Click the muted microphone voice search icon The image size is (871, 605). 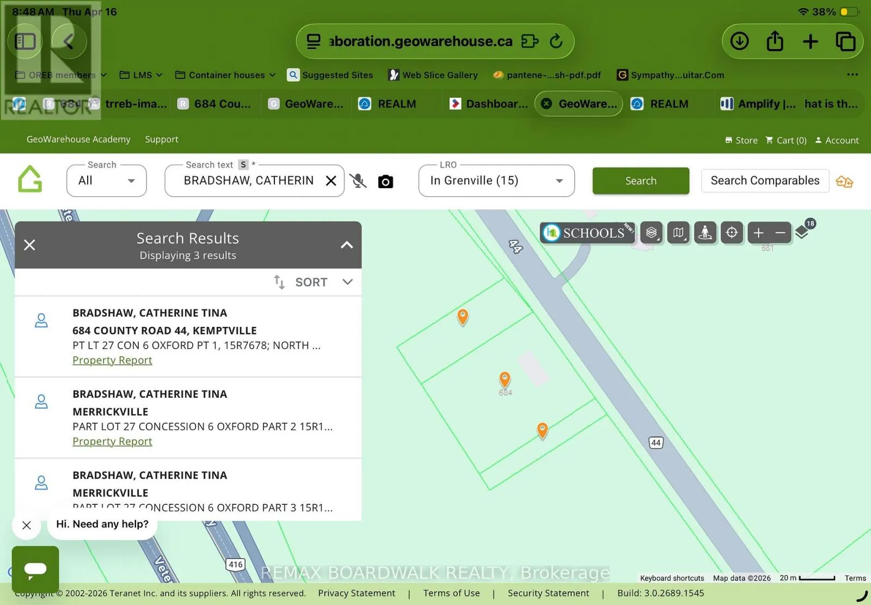pos(358,181)
